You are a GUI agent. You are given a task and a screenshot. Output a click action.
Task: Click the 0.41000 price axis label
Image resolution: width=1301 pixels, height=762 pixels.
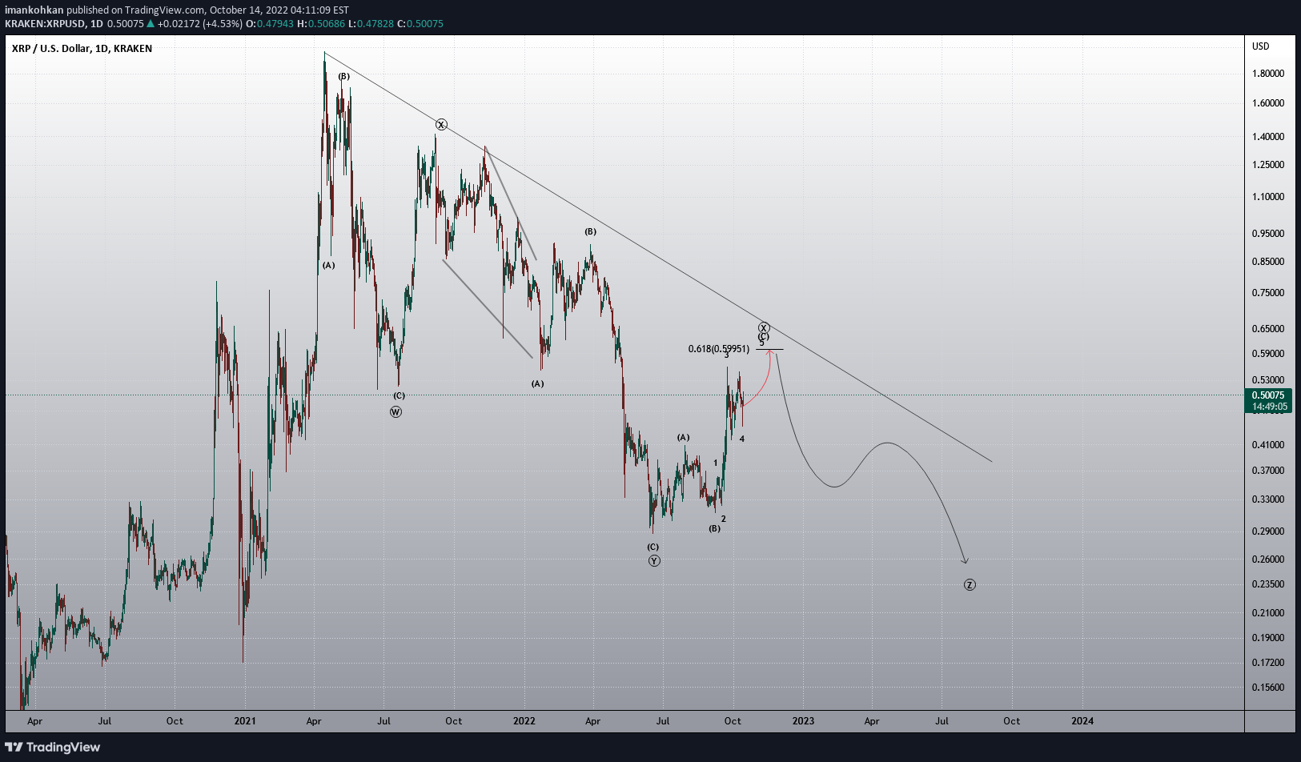(1268, 445)
